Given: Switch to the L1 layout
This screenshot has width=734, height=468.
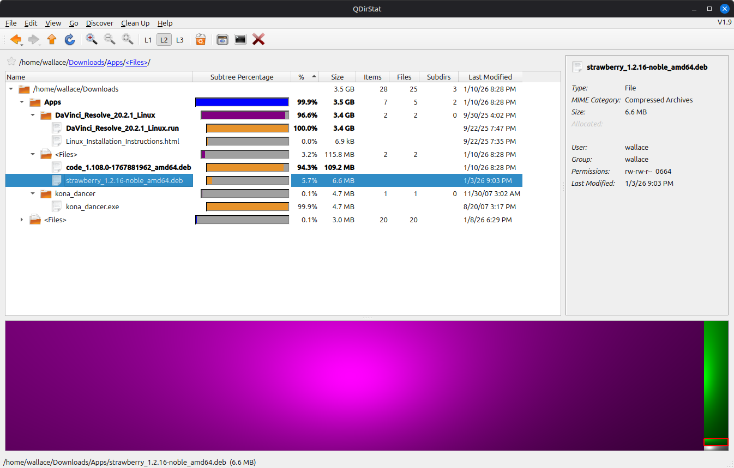Looking at the screenshot, I should coord(148,40).
